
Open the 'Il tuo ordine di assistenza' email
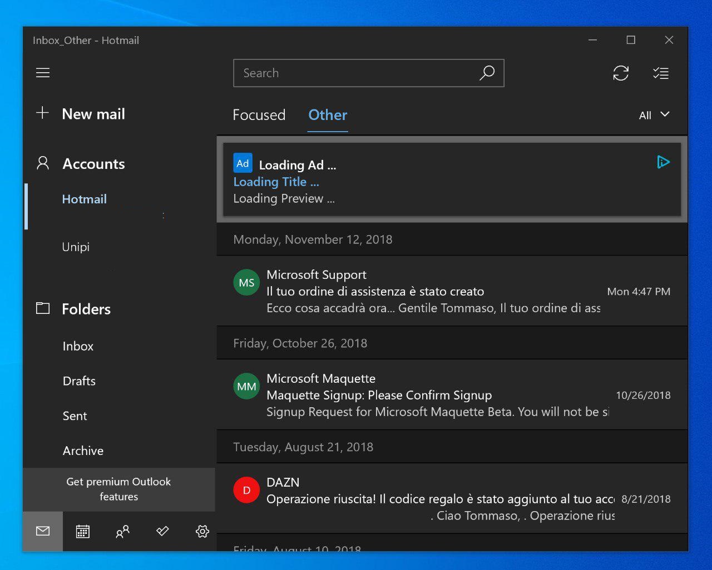coord(452,291)
